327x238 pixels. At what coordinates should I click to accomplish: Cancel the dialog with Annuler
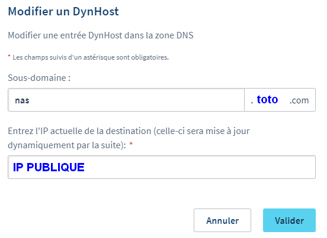[x=222, y=220]
